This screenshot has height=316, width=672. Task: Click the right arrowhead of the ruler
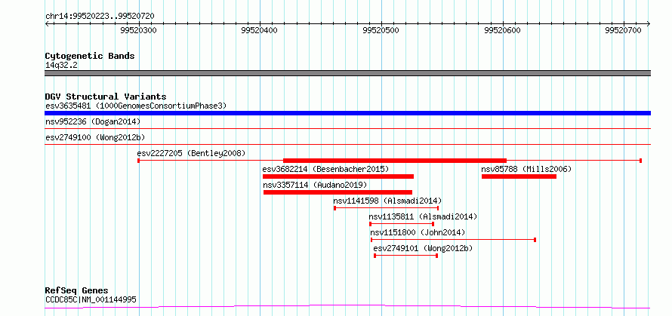pyautogui.click(x=649, y=23)
